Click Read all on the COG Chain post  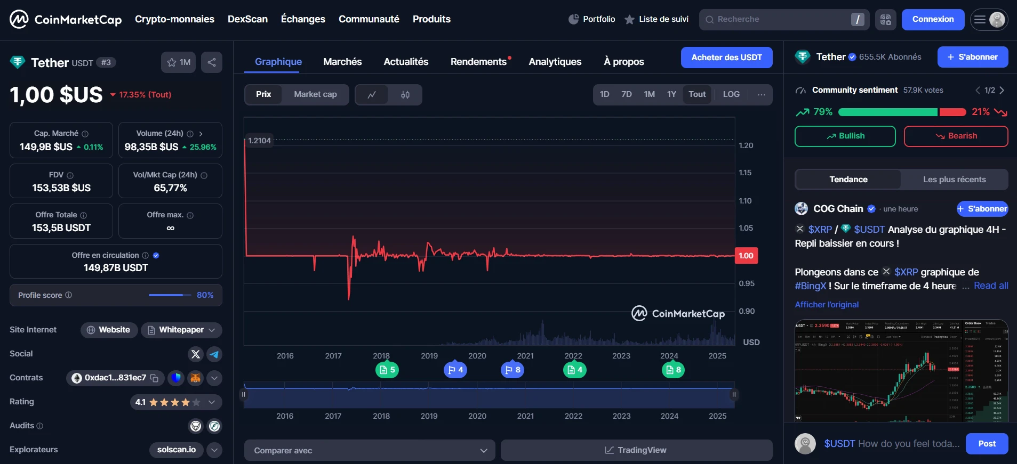pyautogui.click(x=991, y=286)
